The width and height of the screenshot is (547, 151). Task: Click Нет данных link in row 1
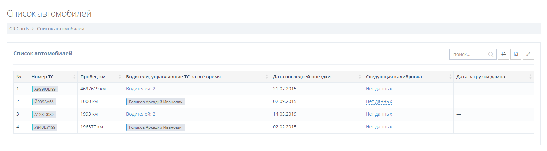coord(379,89)
